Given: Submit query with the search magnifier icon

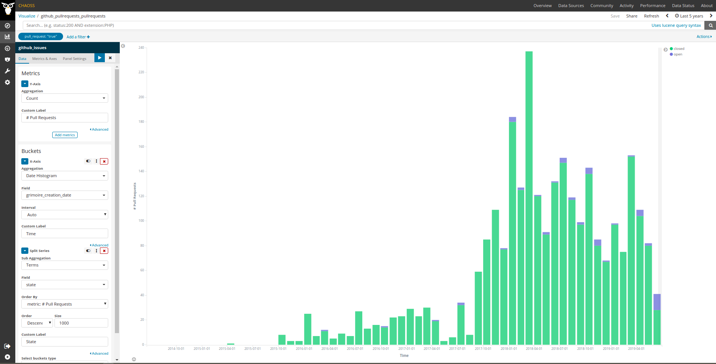Looking at the screenshot, I should 710,25.
